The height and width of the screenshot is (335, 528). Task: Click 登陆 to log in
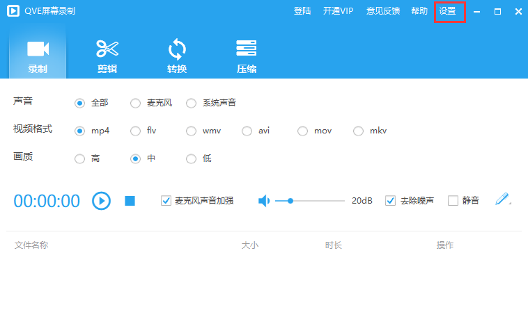tap(302, 11)
